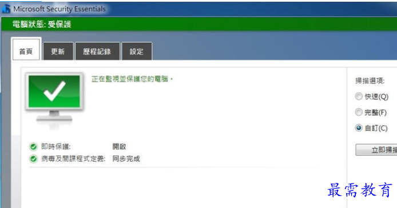Open the 設定 tab
Screen dimensions: 397x208
tap(137, 51)
